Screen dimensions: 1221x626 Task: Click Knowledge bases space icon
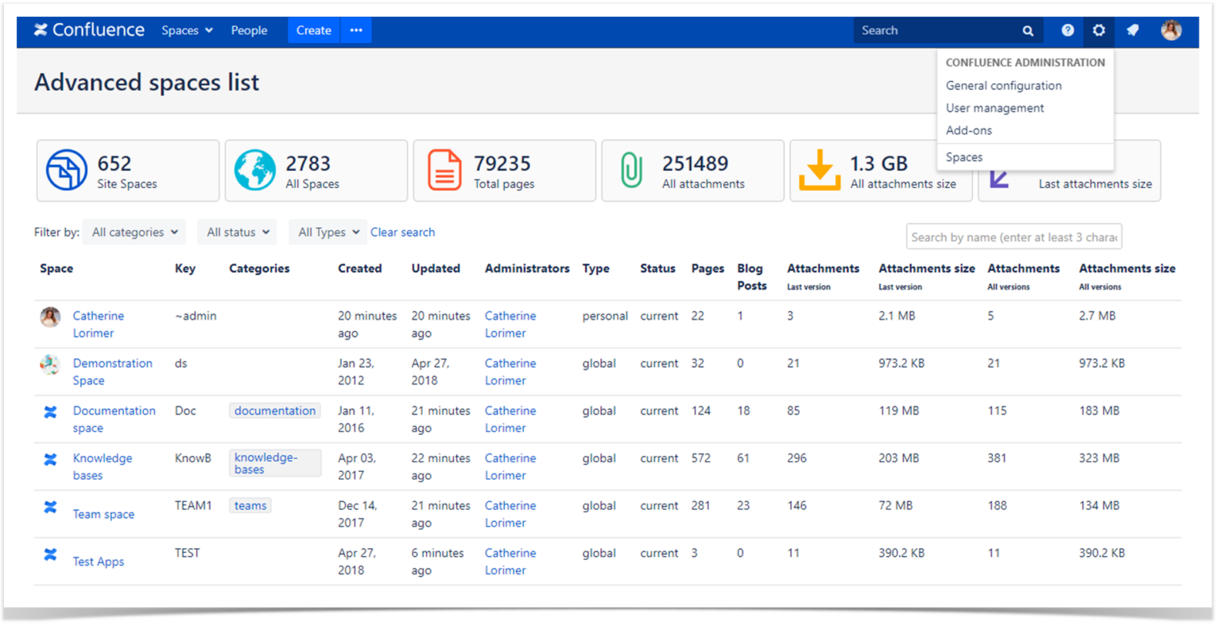coord(50,459)
